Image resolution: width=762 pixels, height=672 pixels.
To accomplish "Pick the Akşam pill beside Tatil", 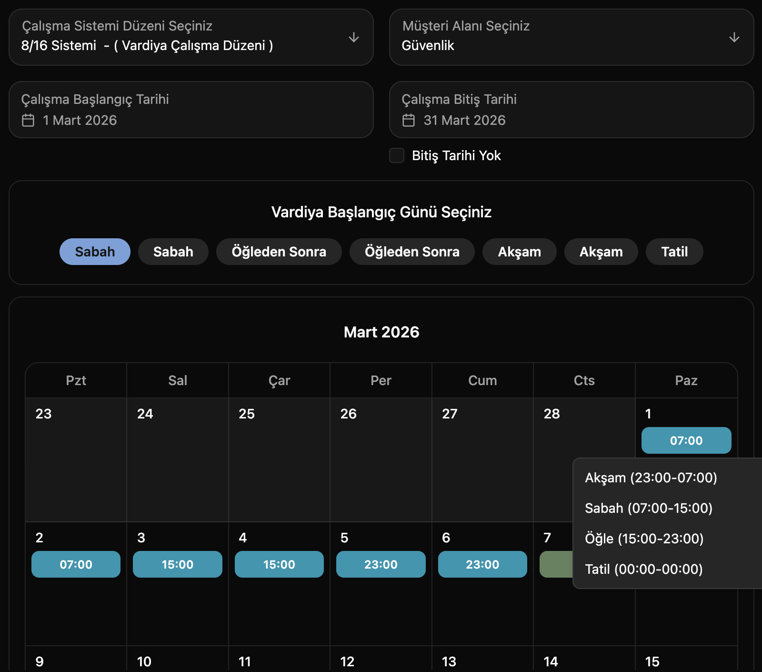I will [x=601, y=252].
